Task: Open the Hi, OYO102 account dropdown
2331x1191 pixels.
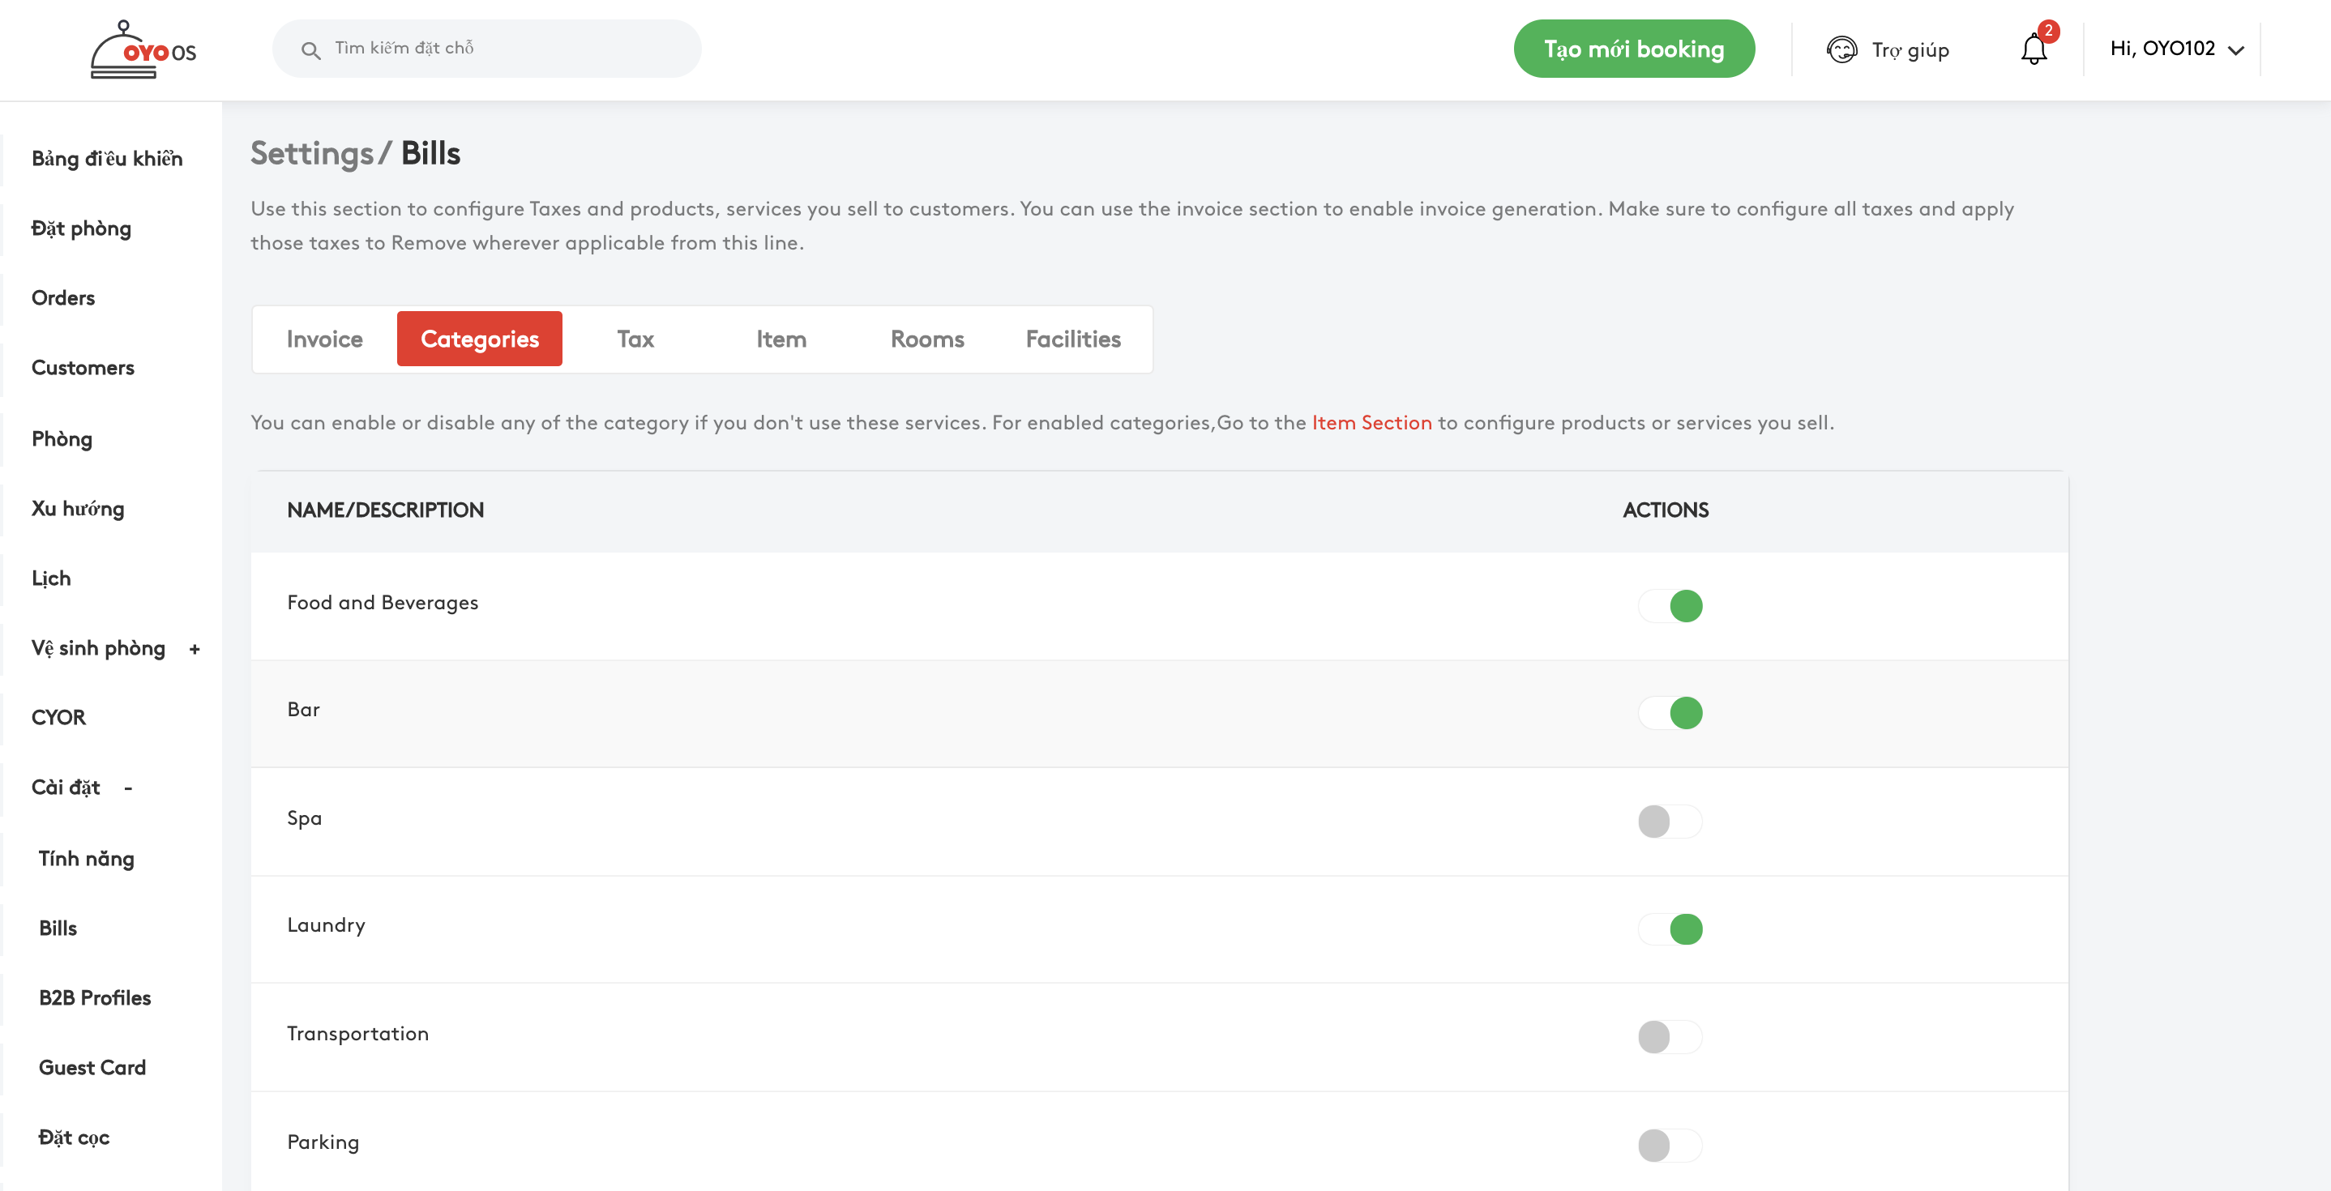Action: [x=2175, y=49]
